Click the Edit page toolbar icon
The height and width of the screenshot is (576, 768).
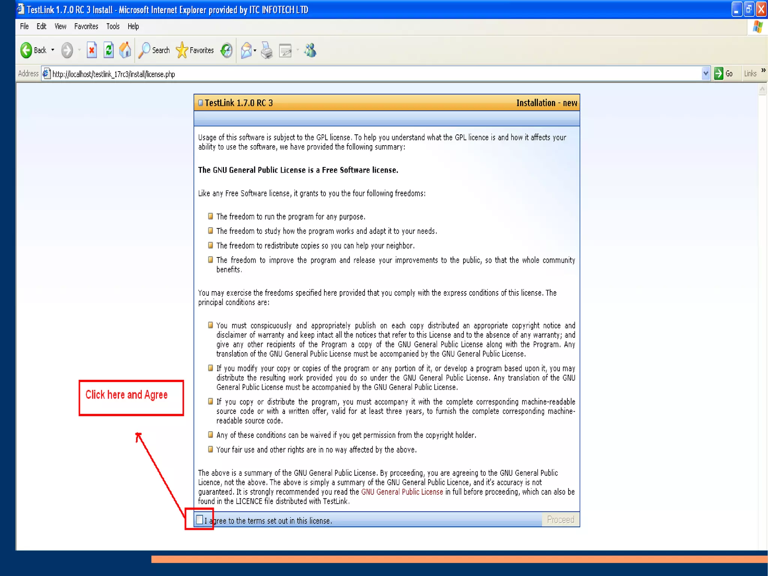pos(286,50)
